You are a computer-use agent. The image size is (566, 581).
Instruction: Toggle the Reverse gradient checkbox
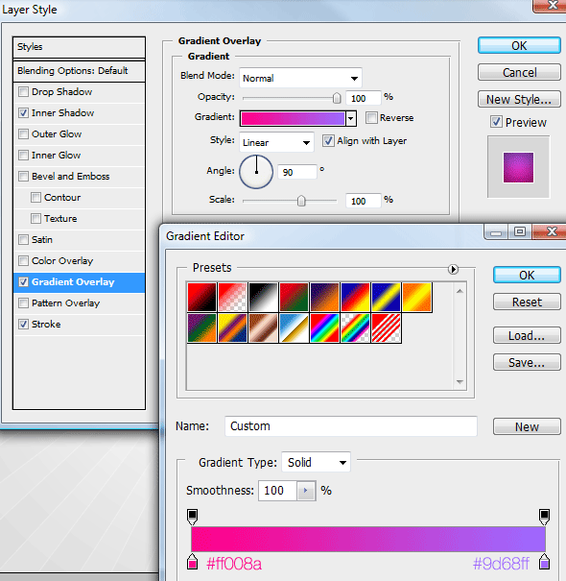(371, 118)
